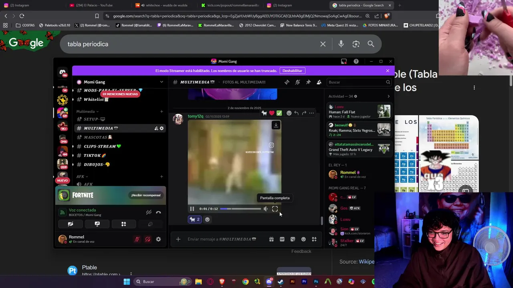The image size is (513, 288).
Task: Open more options for tomy12q's message
Action: pos(311,113)
